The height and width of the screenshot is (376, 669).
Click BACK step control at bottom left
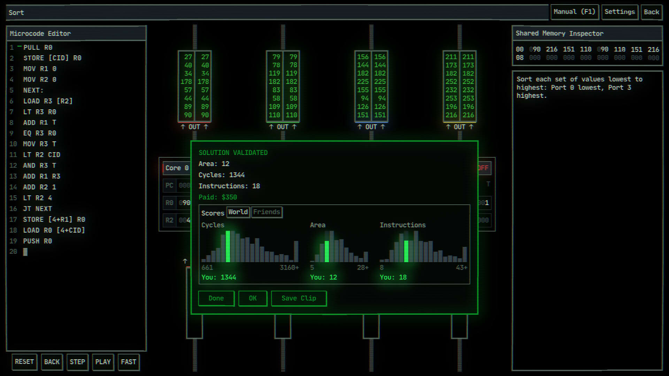[x=52, y=362]
